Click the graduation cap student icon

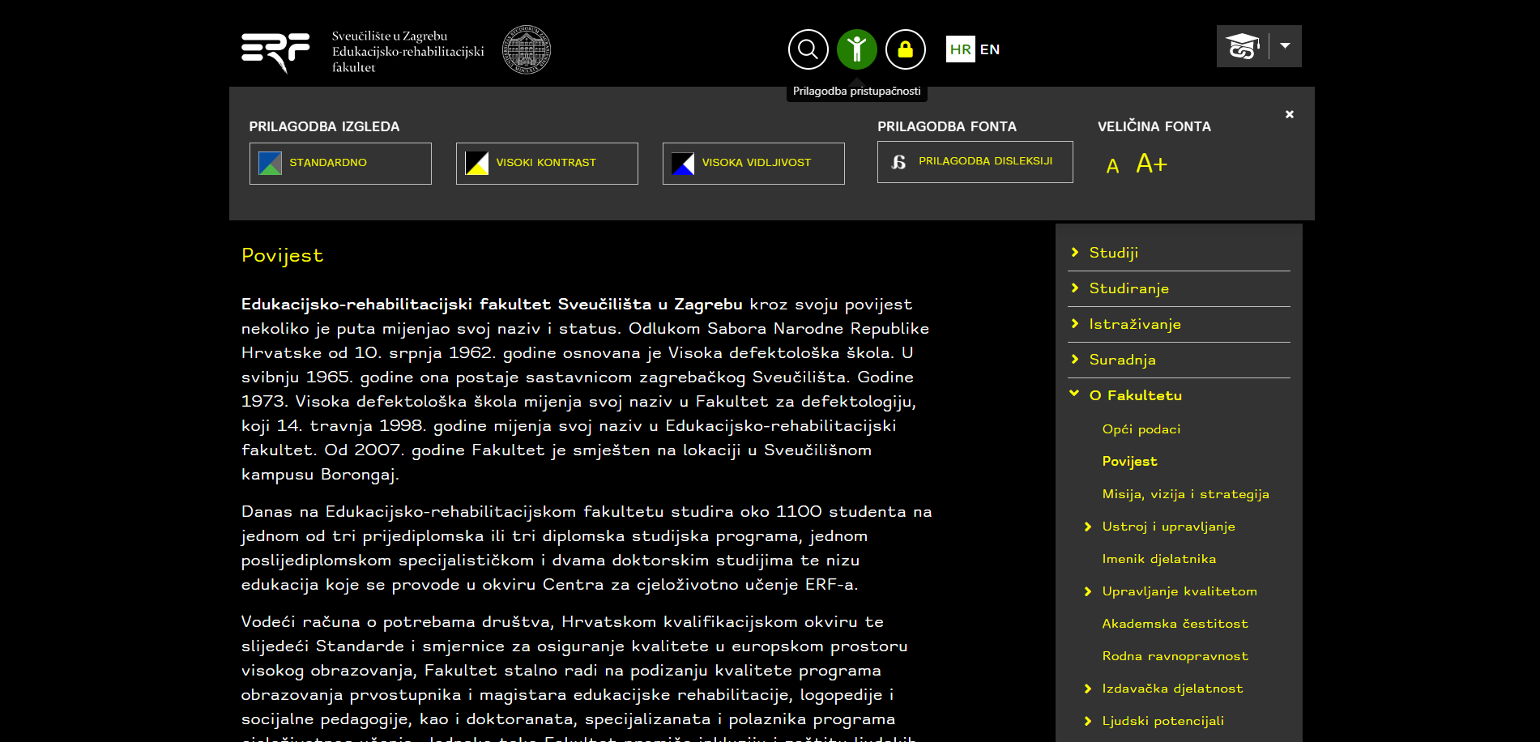[1243, 46]
